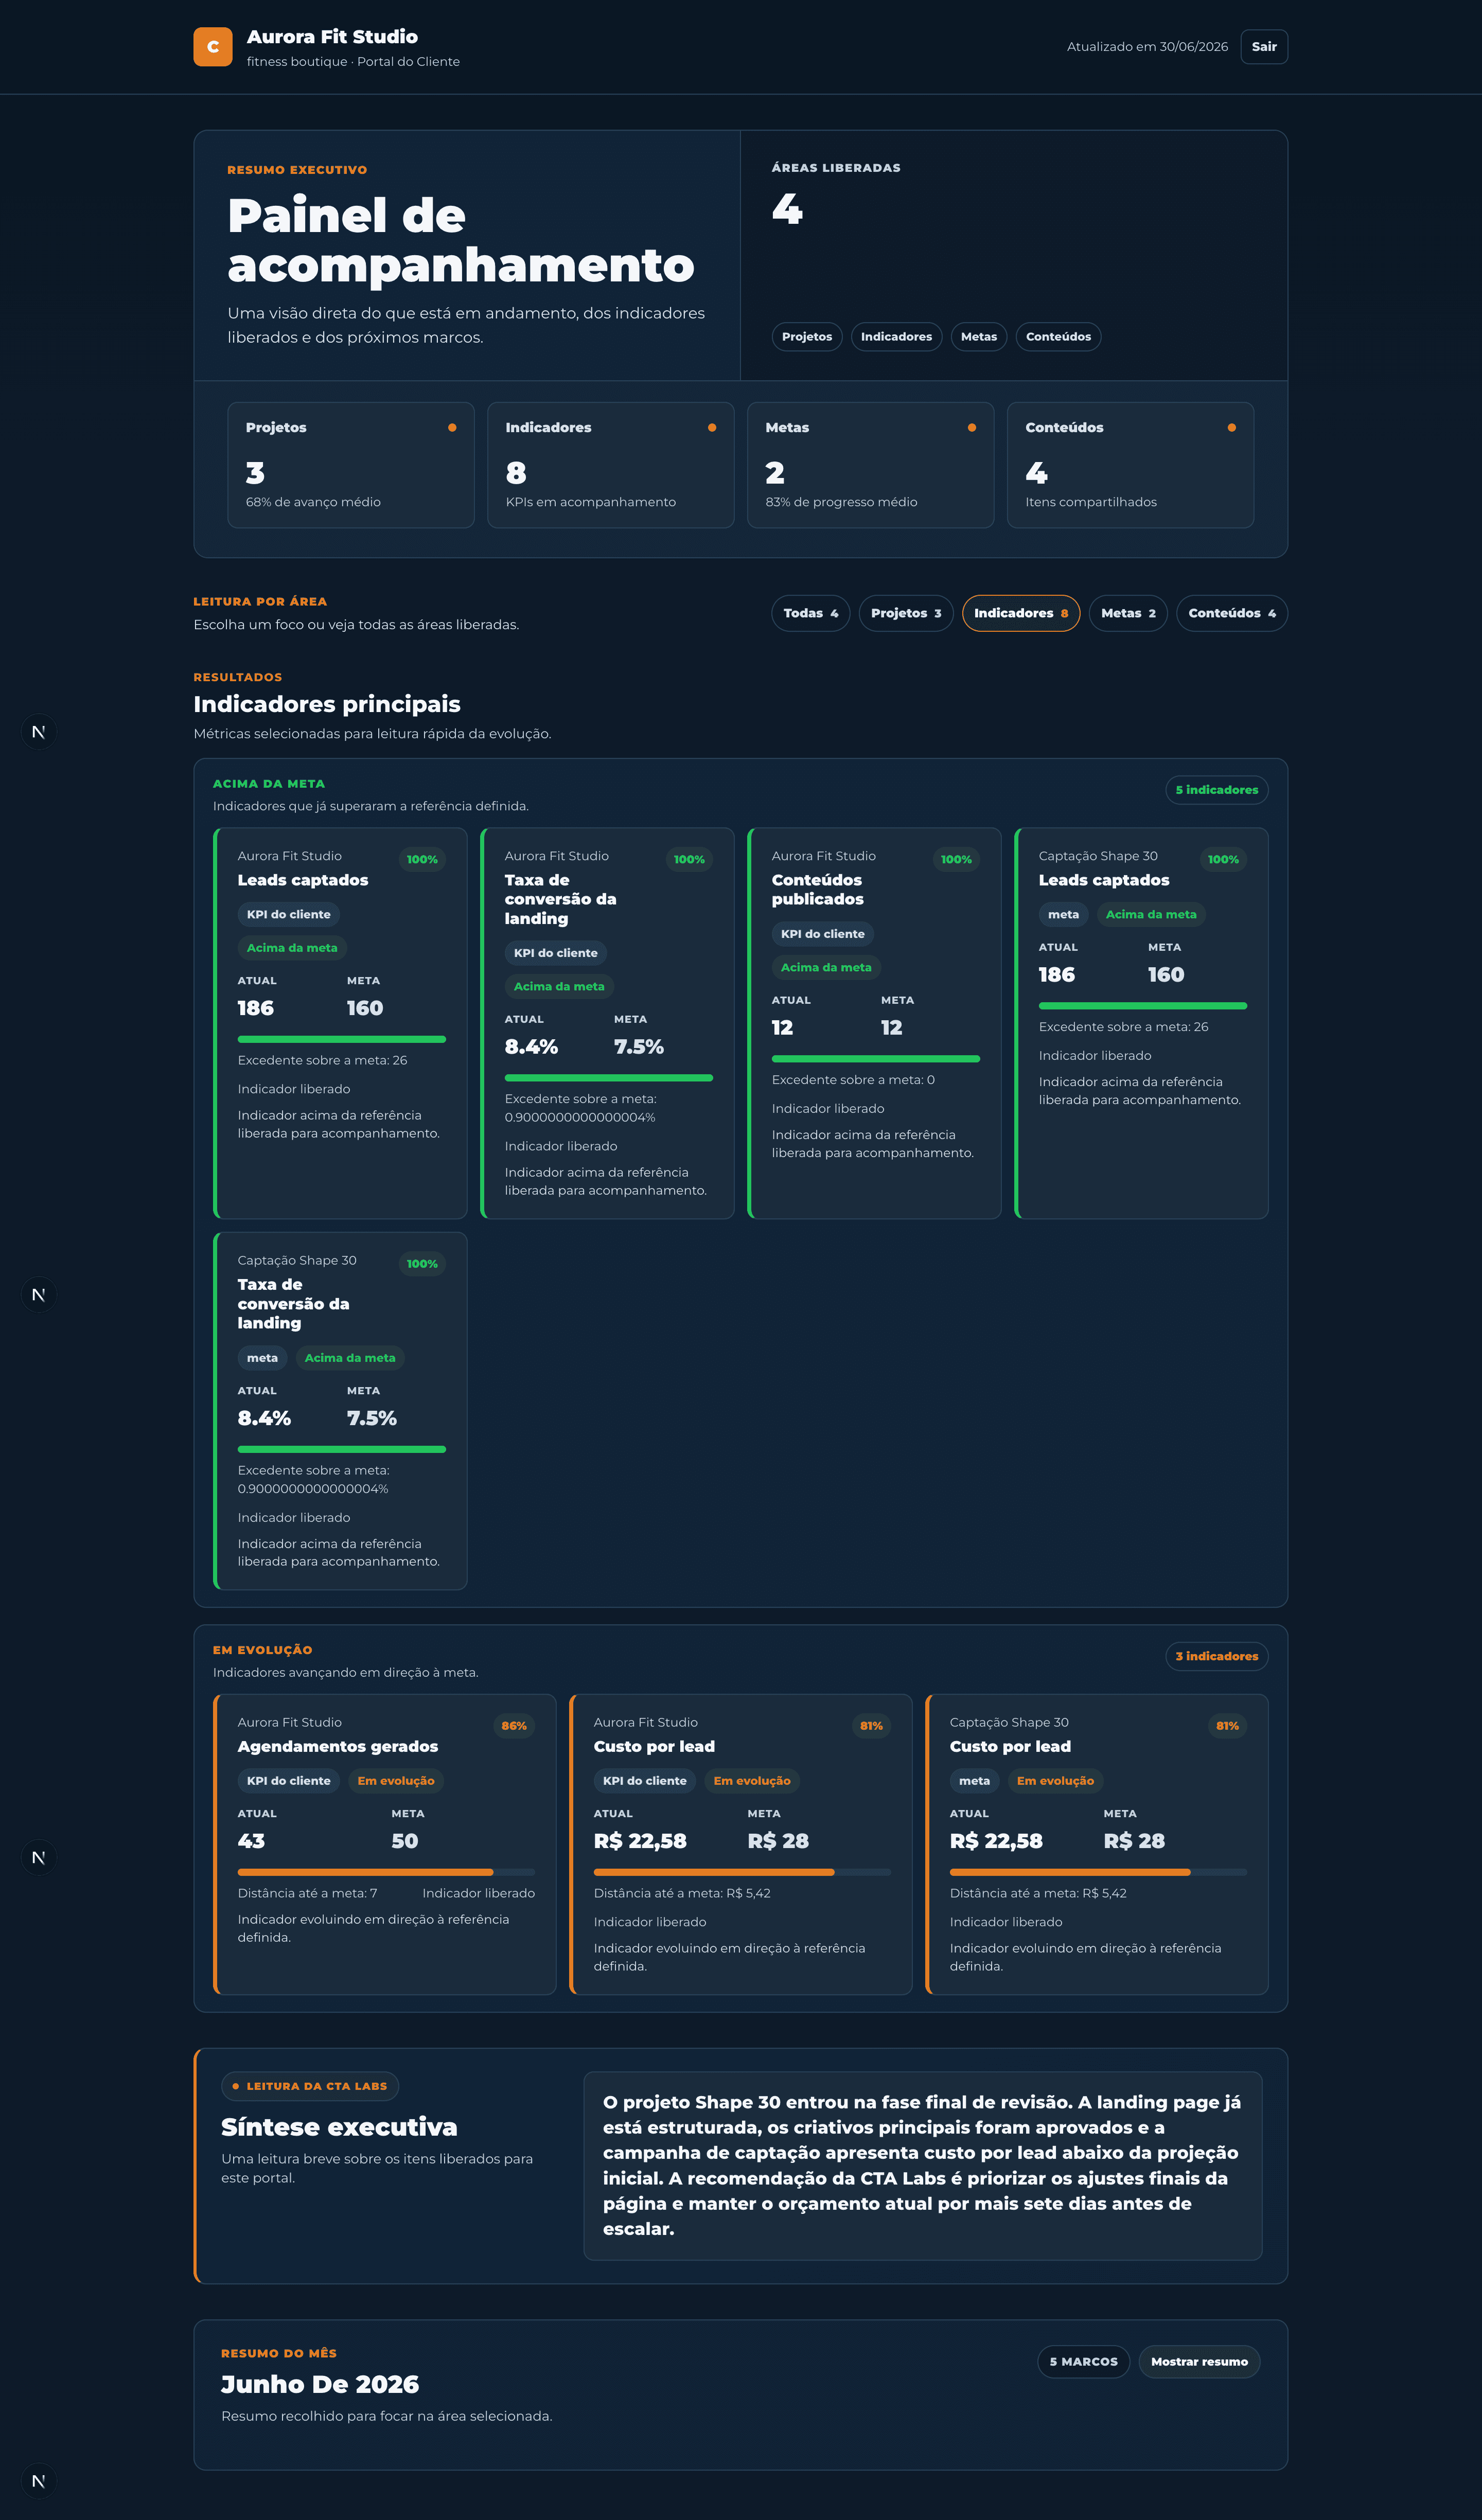
Task: Click the Indicadores chip under Áreas Liberadas
Action: pyautogui.click(x=896, y=337)
